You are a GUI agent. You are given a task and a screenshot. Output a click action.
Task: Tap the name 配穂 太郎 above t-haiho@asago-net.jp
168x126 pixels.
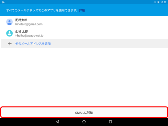(22, 31)
